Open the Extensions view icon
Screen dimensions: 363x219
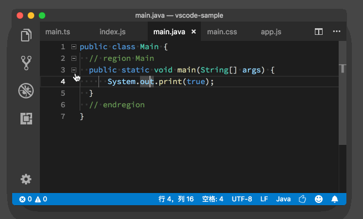(26, 119)
